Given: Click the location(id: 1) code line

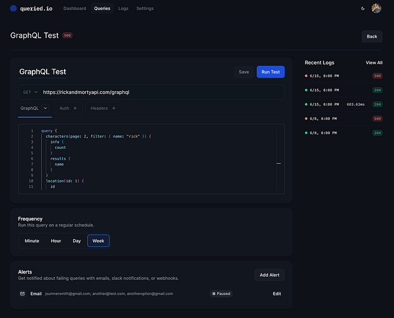Looking at the screenshot, I should [x=65, y=181].
